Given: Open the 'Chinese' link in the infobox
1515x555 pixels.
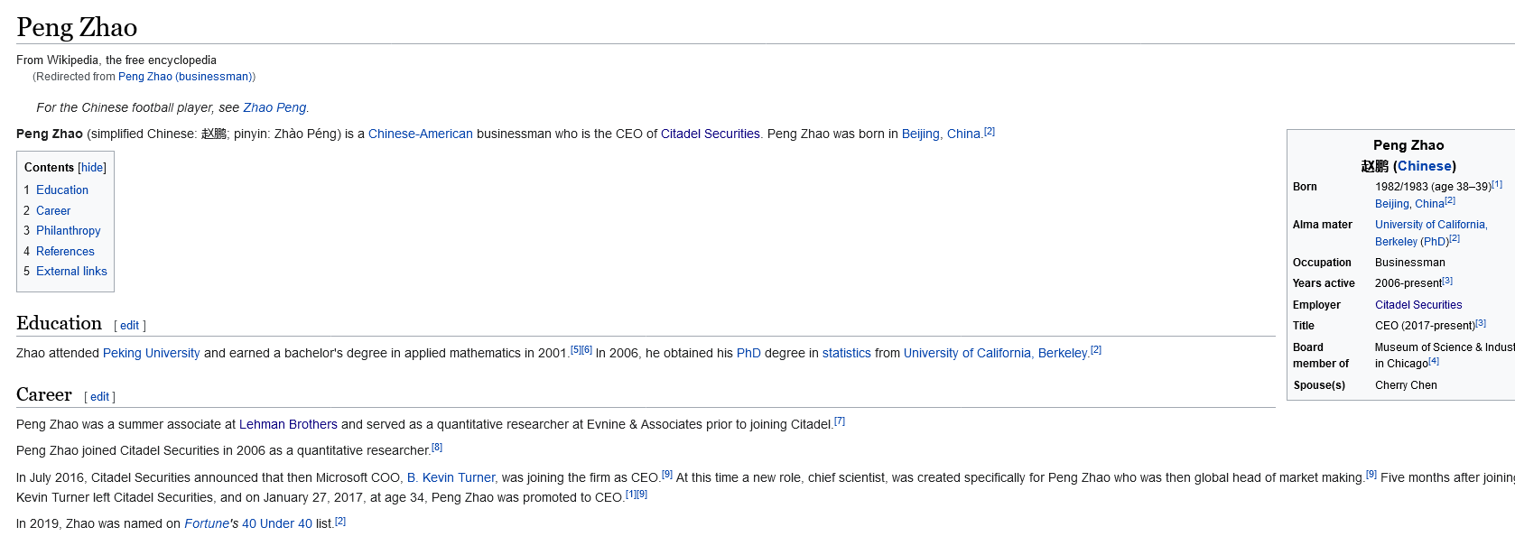Looking at the screenshot, I should pos(1425,166).
